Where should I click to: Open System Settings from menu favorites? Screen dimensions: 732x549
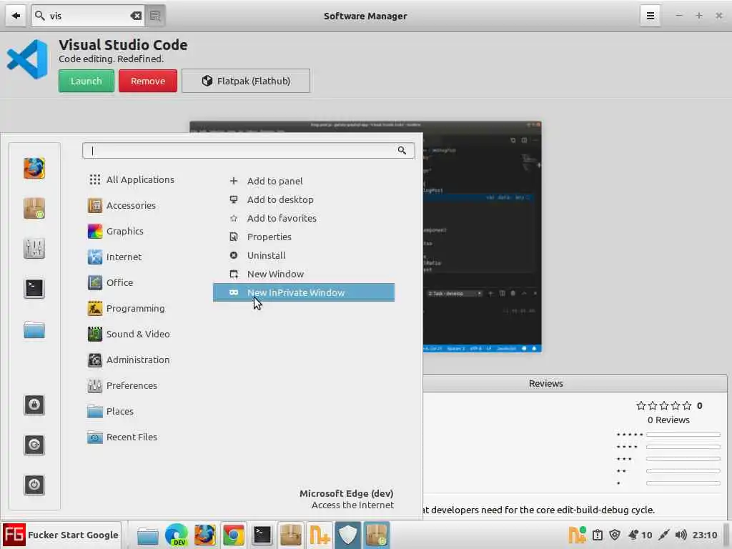point(34,248)
